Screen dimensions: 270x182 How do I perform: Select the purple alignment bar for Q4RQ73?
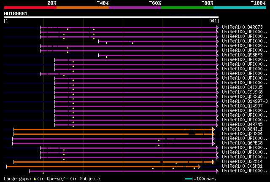point(128,27)
